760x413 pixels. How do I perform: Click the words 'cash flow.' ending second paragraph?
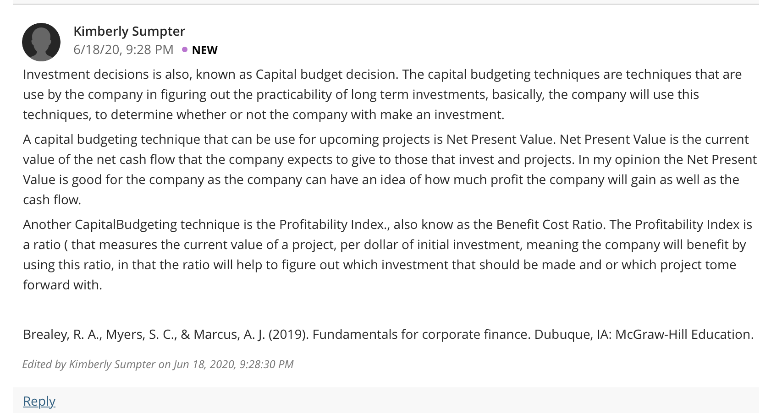(x=52, y=200)
